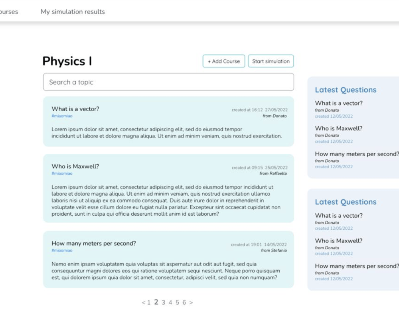Jump to page 3 in pagination

pos(163,303)
